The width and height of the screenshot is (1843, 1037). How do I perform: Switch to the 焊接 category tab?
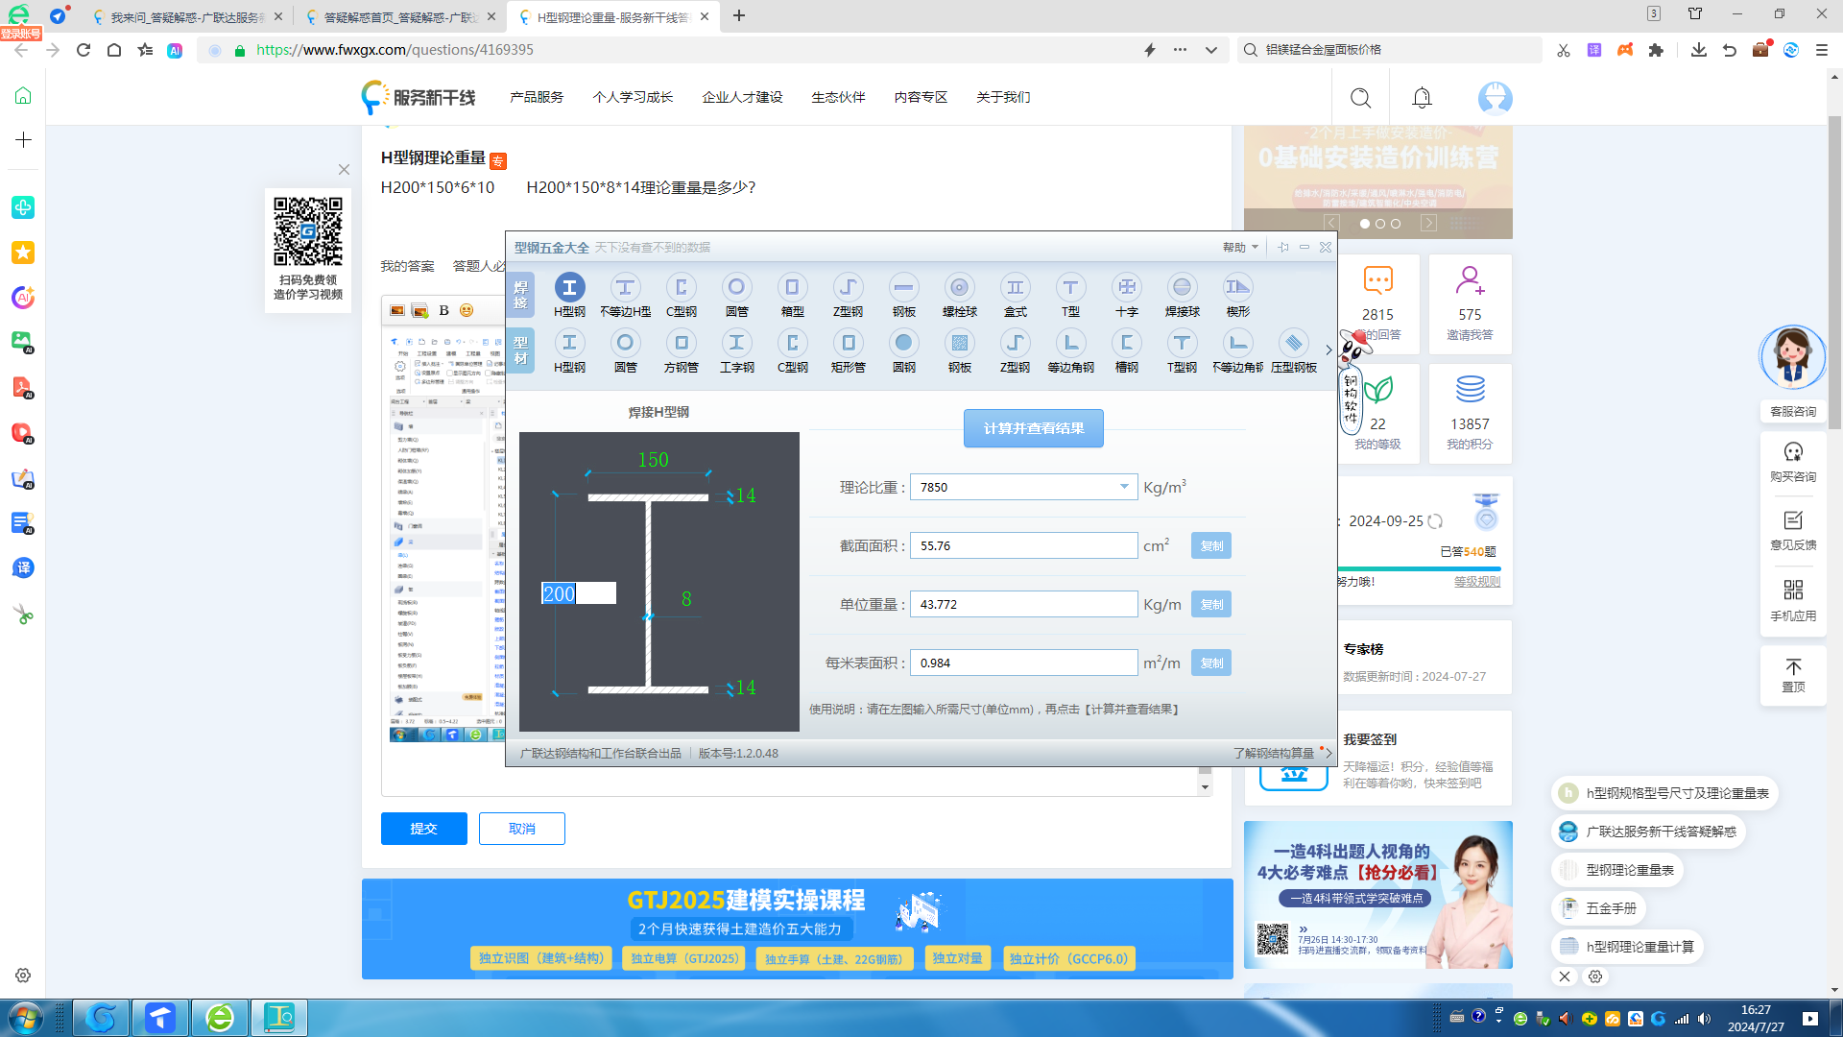(520, 295)
